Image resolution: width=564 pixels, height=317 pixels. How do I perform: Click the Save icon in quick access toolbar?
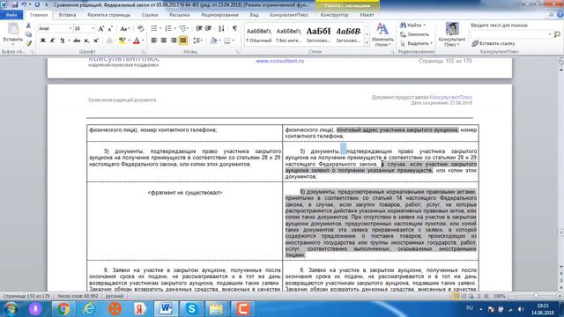point(15,5)
